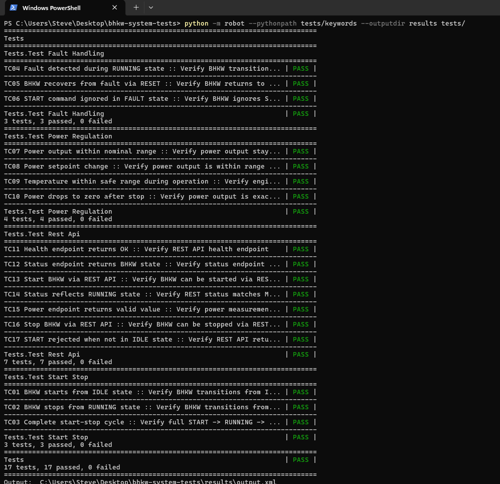Image resolution: width=500 pixels, height=484 pixels.
Task: Click TC01 BHKW starts from IDLE line
Action: pyautogui.click(x=160, y=392)
